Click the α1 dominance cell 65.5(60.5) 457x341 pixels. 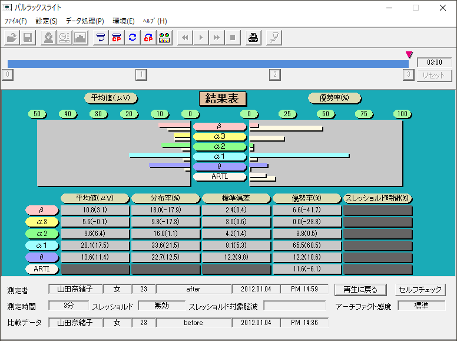(x=307, y=245)
